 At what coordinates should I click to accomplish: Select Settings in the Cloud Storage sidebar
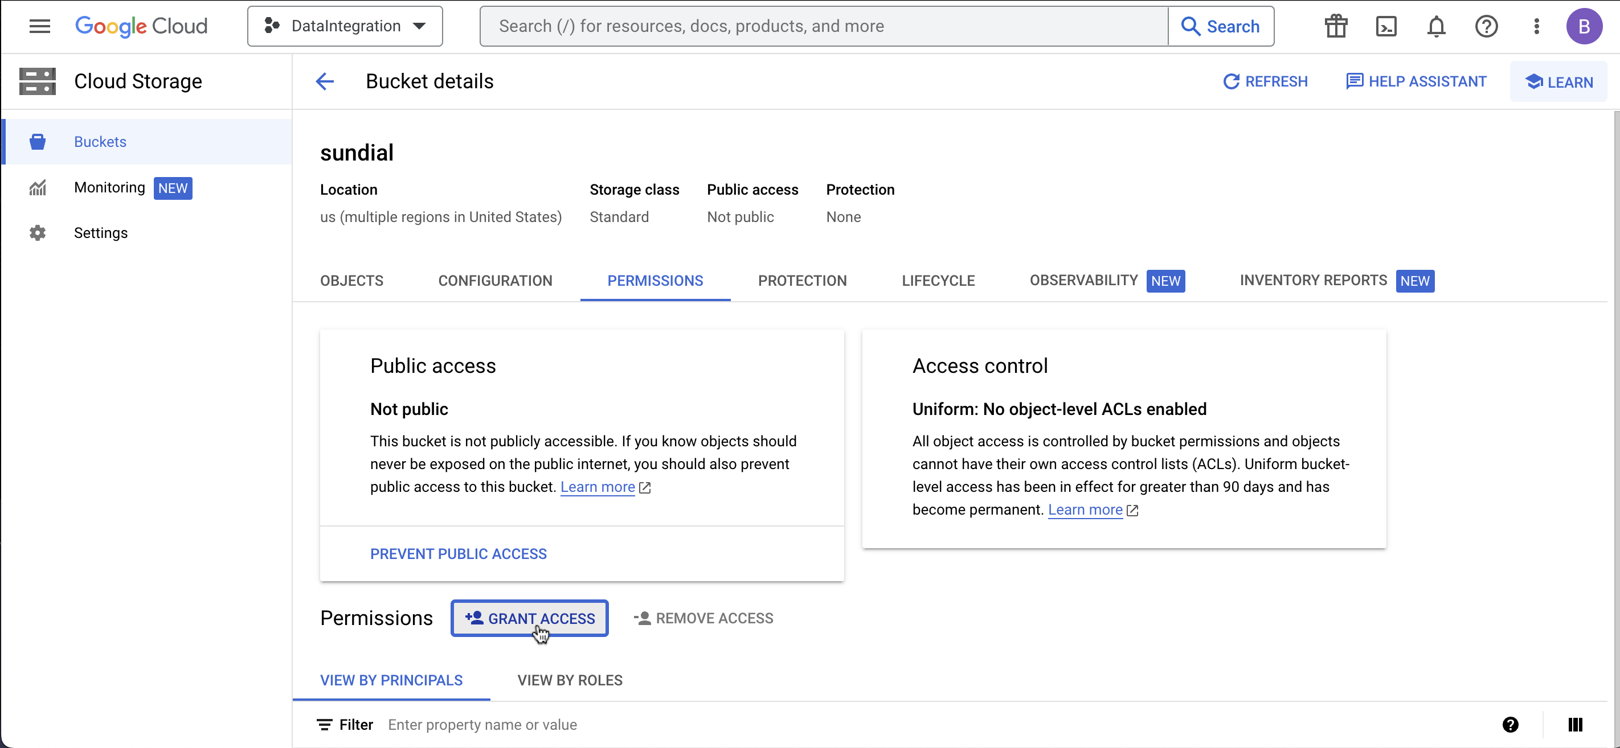tap(101, 233)
